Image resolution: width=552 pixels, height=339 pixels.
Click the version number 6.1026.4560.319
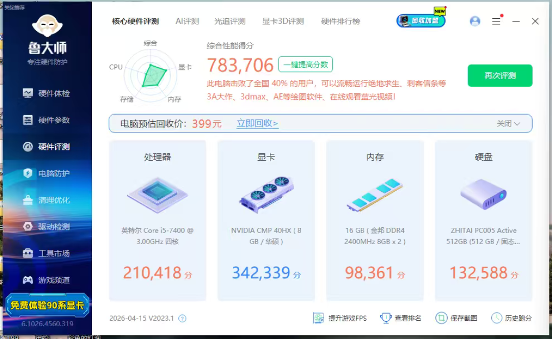[47, 324]
